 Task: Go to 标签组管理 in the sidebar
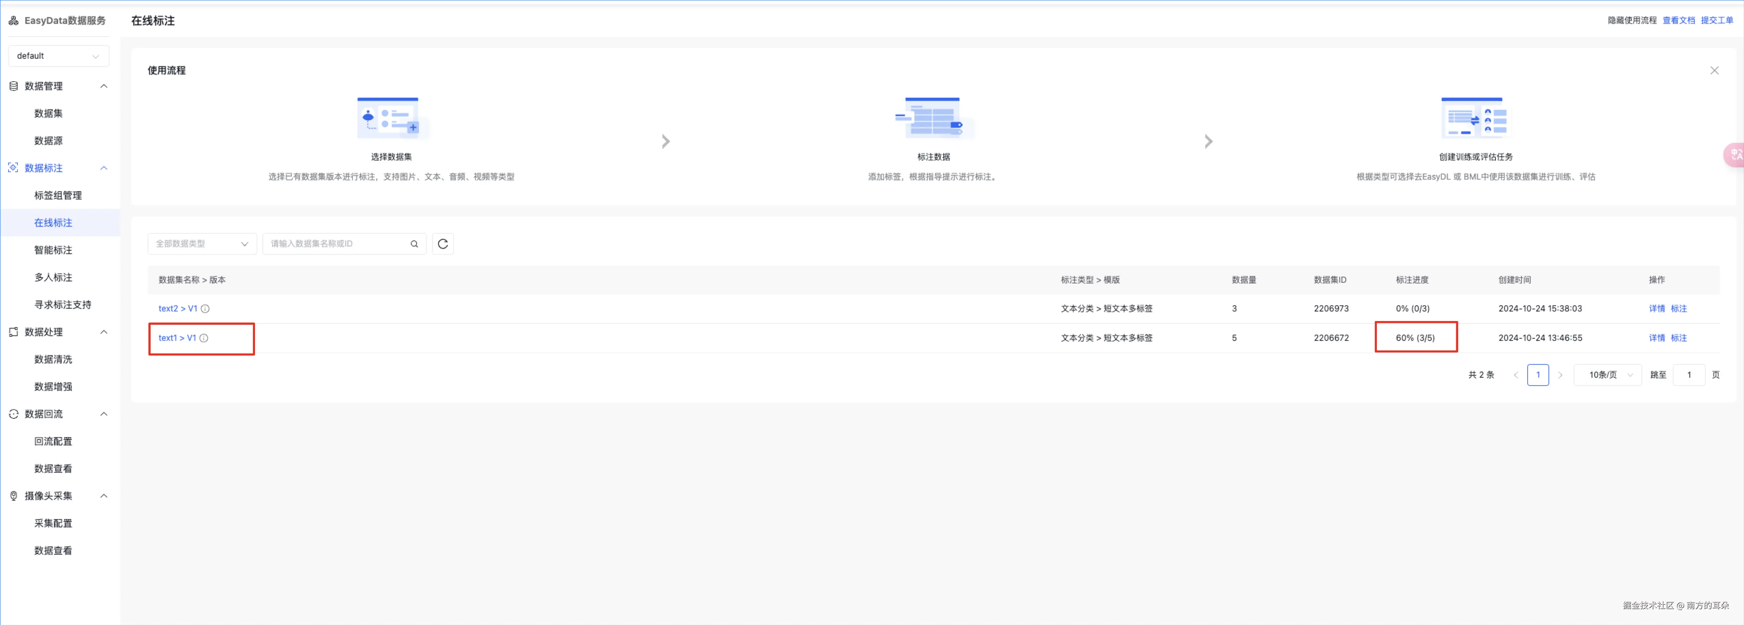58,195
